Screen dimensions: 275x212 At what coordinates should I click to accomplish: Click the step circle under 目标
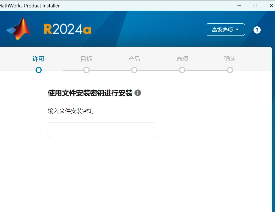tap(86, 70)
